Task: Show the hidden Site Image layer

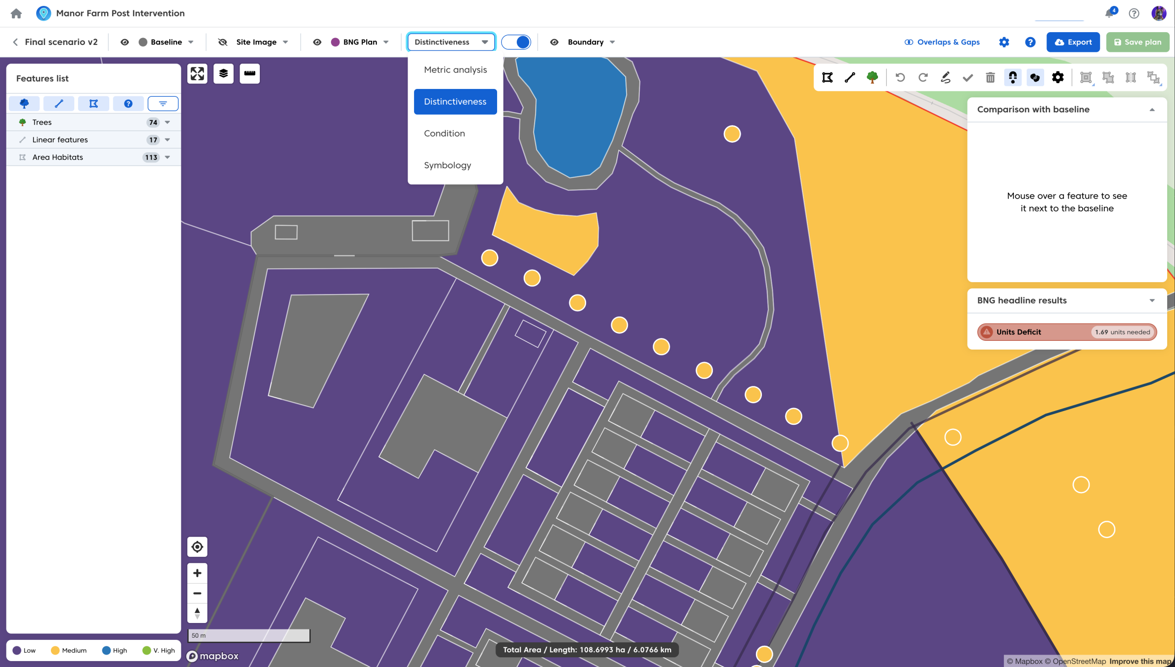Action: click(x=223, y=42)
